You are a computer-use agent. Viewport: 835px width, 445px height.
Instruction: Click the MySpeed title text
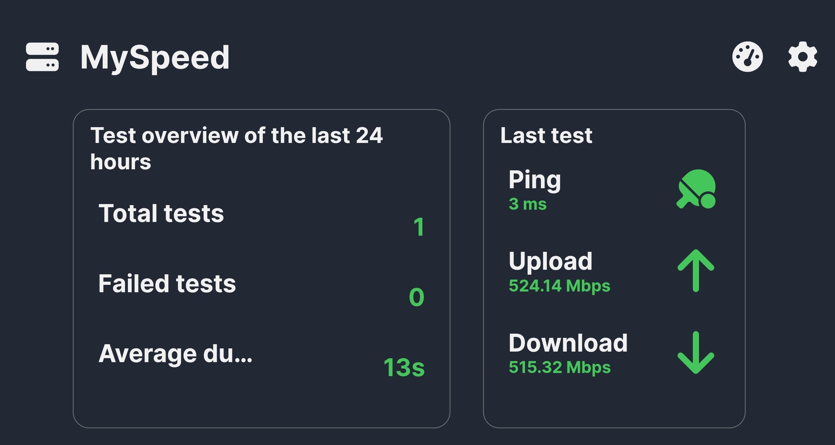(x=155, y=58)
